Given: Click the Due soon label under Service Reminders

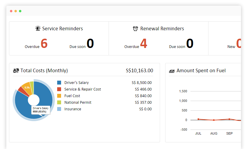Looking at the screenshot, I should [78, 47].
